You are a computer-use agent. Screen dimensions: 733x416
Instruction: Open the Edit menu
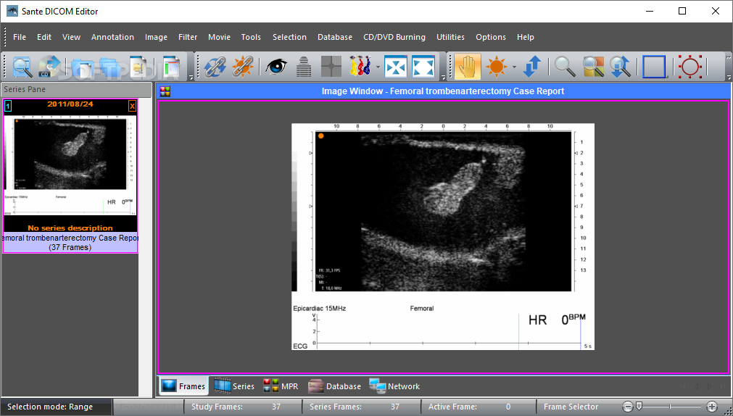[x=44, y=37]
